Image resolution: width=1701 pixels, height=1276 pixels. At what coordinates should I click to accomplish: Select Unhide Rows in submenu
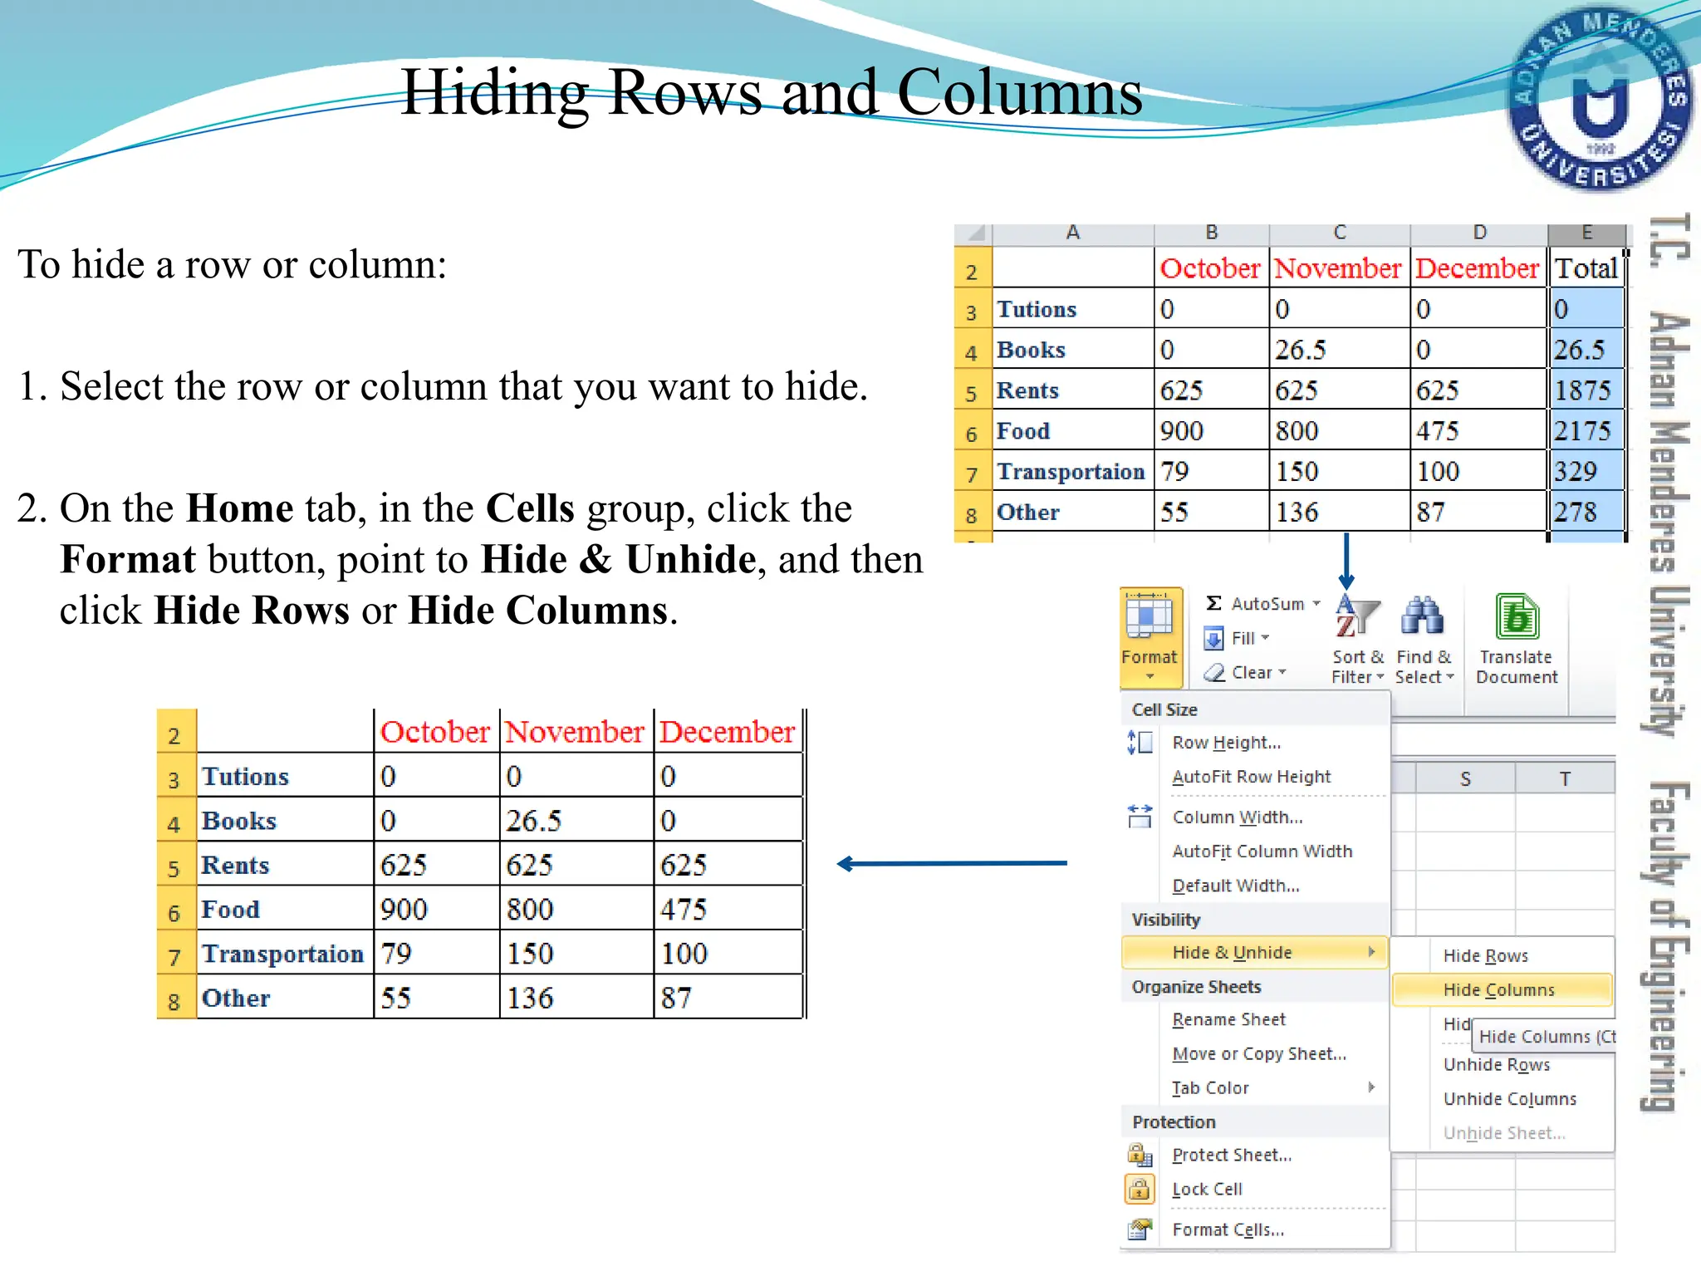pyautogui.click(x=1502, y=1065)
